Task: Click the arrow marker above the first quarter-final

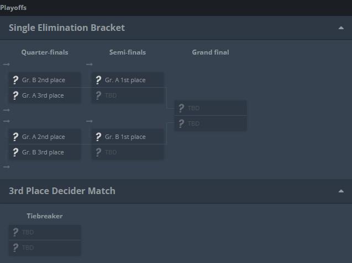Action: (x=6, y=65)
